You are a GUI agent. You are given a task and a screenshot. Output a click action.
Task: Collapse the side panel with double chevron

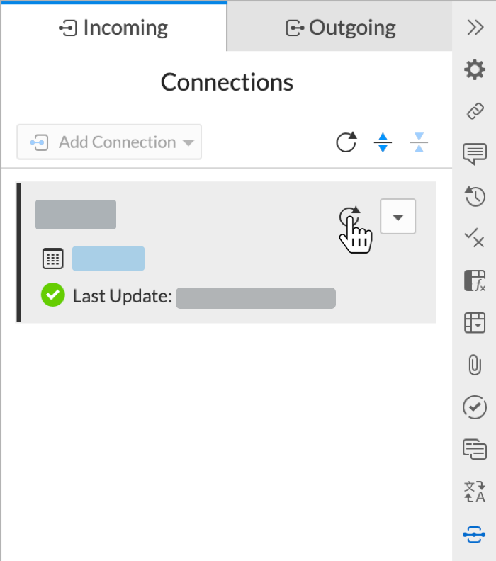(x=474, y=27)
